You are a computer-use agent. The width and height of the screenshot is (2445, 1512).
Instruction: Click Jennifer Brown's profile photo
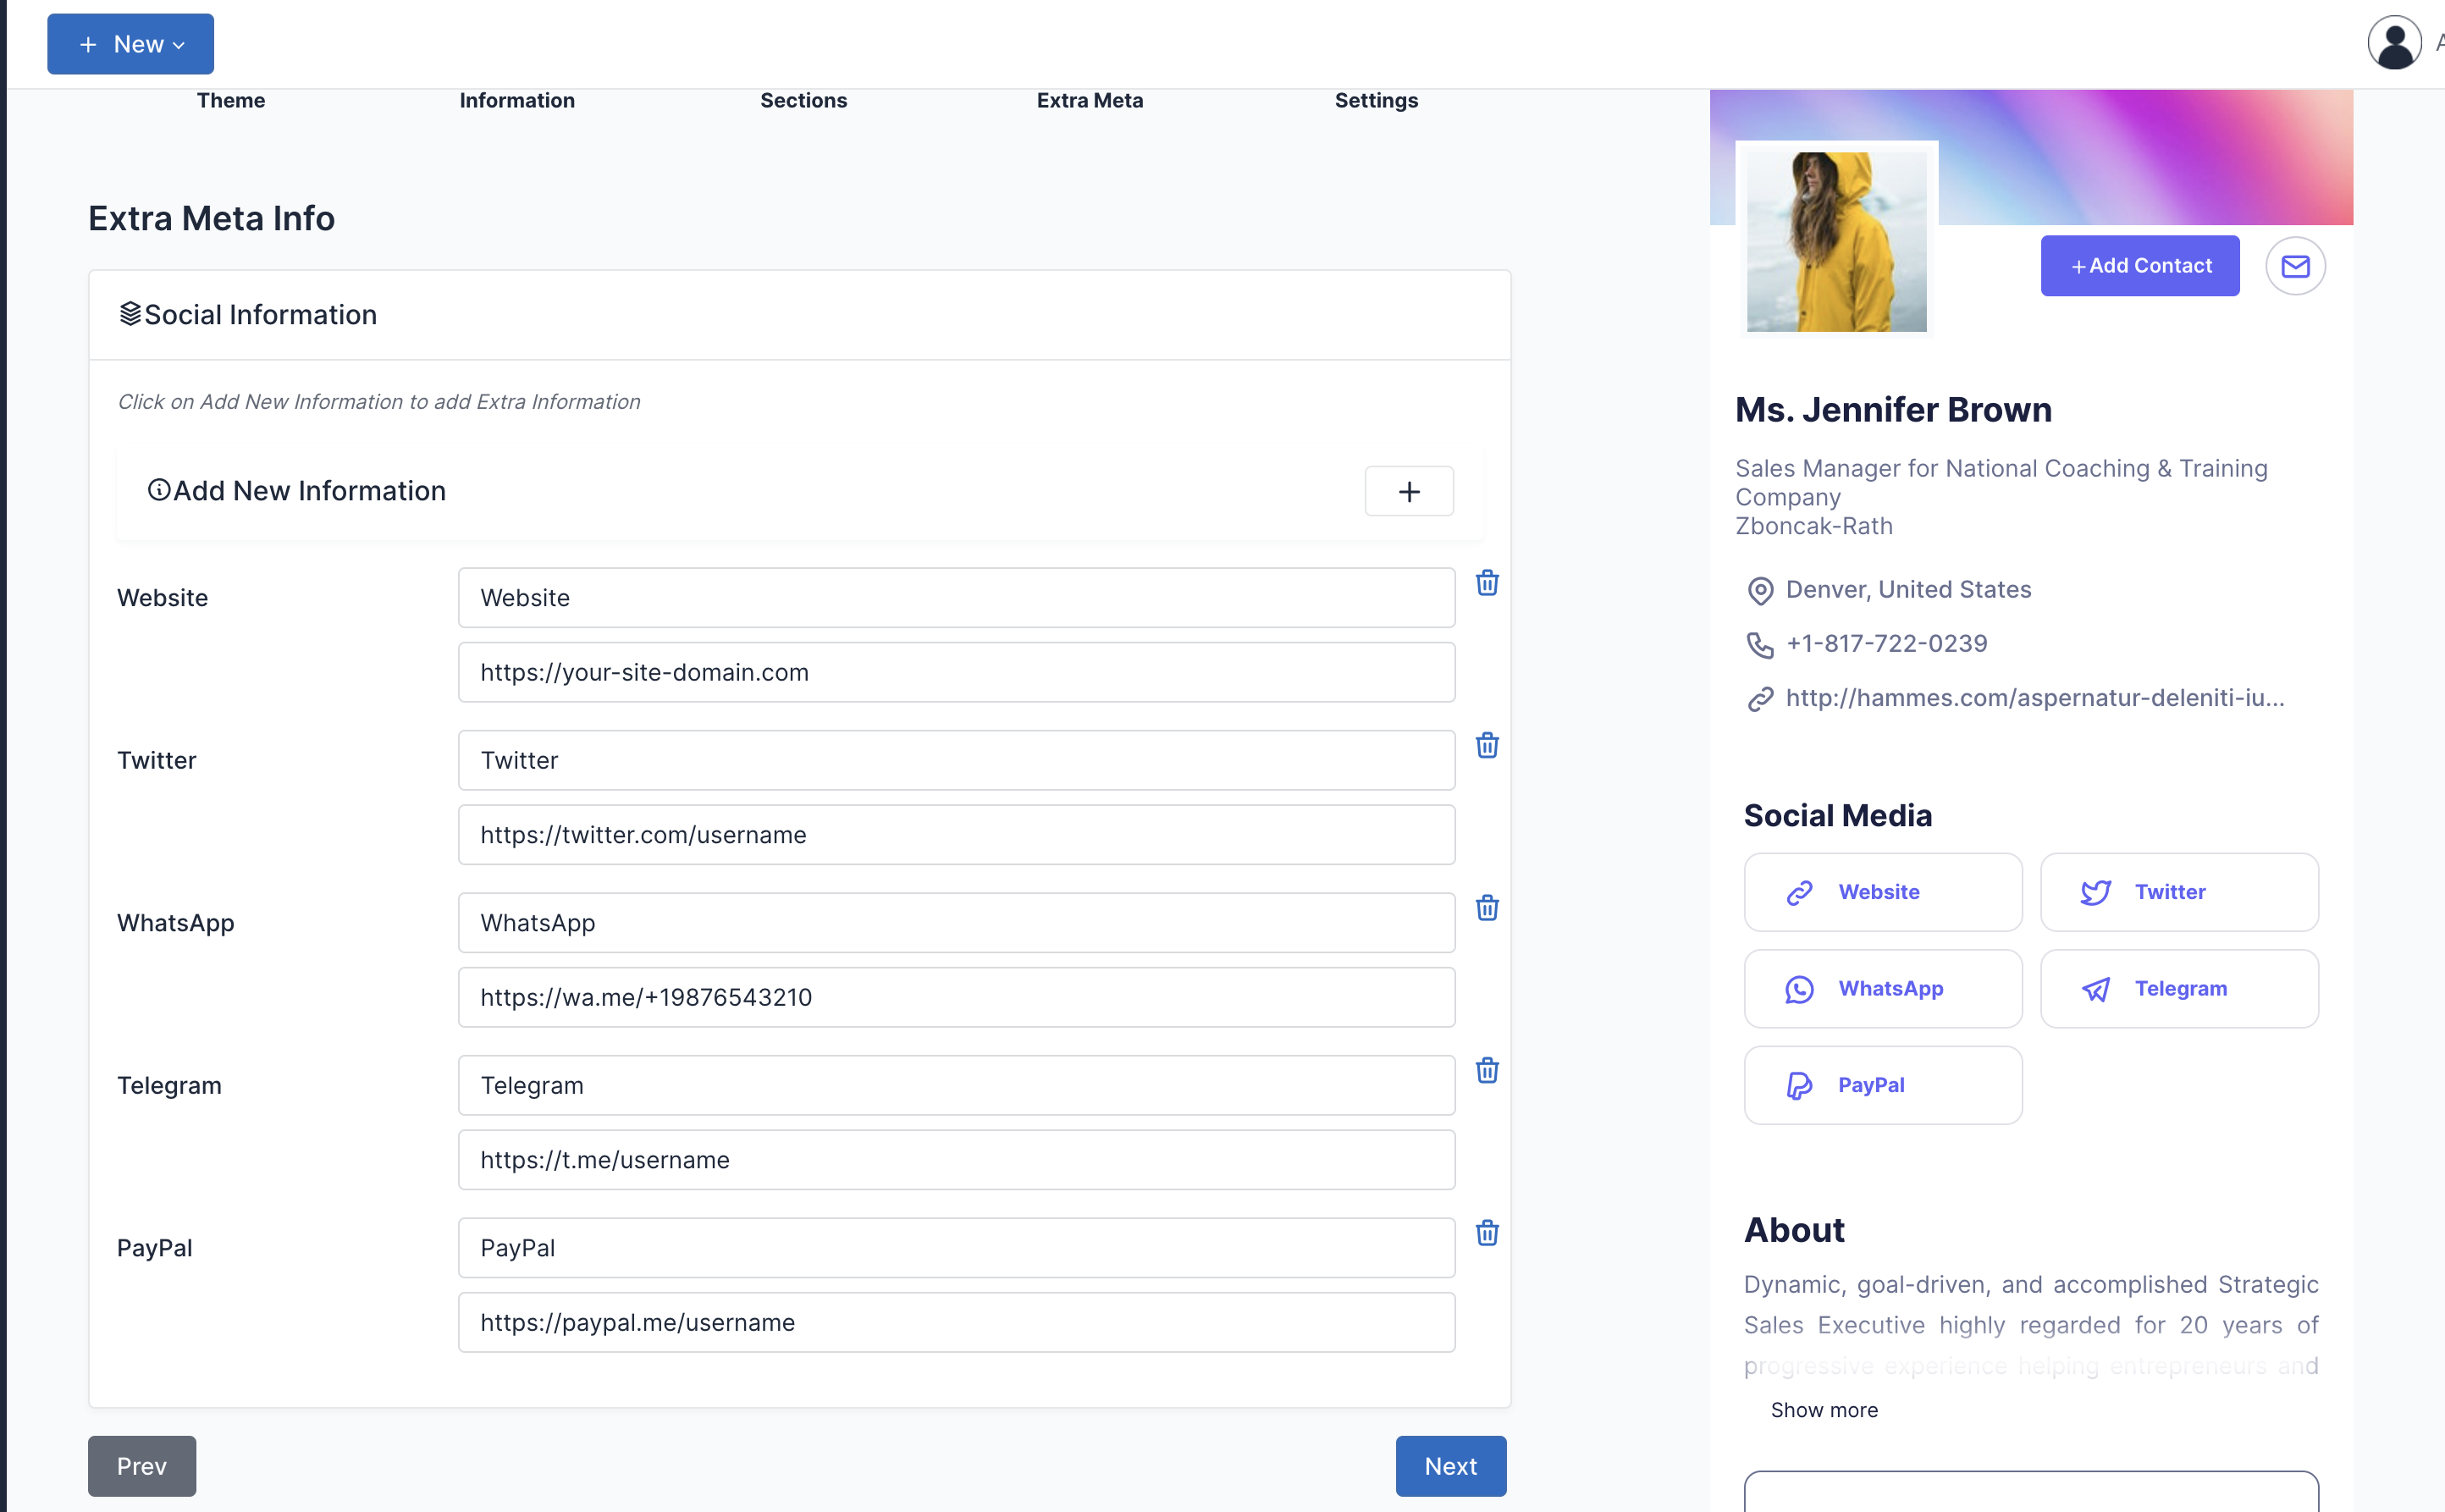point(1836,242)
